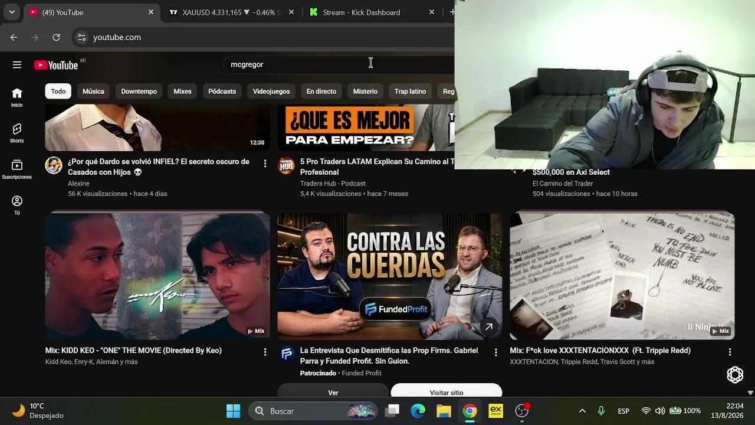This screenshot has height=425, width=755.
Task: Open the YouTube guide hamburger menu
Action: tap(17, 65)
